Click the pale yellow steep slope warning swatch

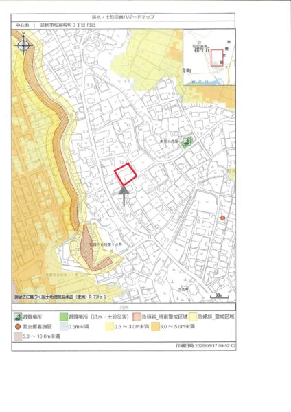tap(193, 317)
